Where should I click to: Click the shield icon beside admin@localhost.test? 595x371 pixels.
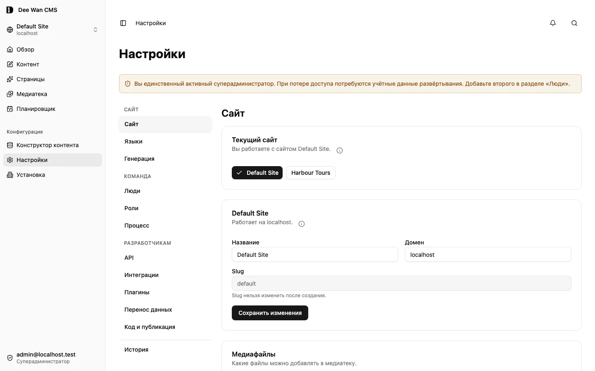click(x=10, y=358)
